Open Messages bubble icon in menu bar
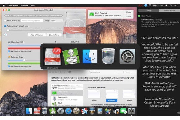180x120 pixels. pyautogui.click(x=146, y=6)
